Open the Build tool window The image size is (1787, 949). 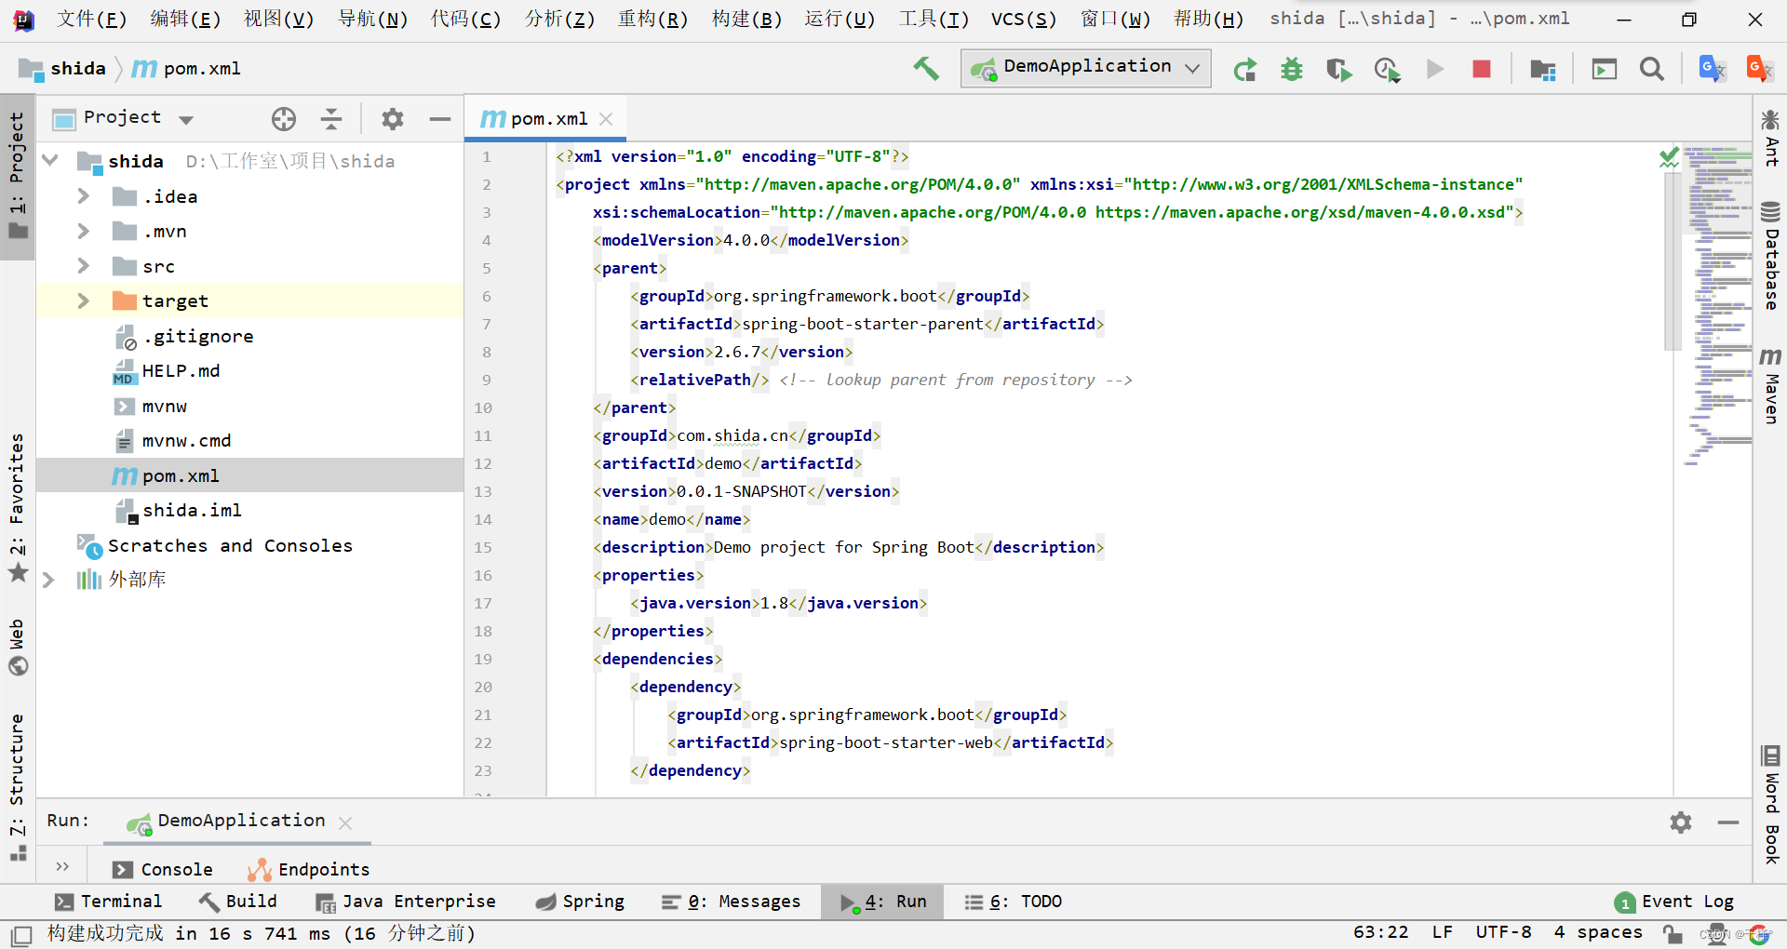click(238, 902)
